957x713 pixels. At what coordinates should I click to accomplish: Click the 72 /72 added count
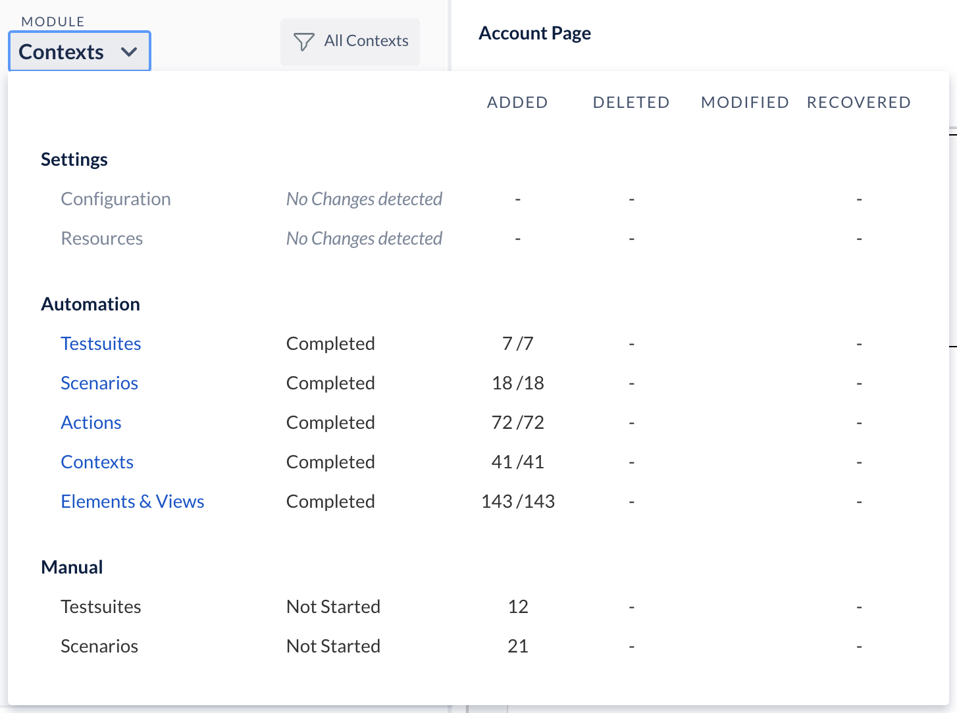(518, 422)
